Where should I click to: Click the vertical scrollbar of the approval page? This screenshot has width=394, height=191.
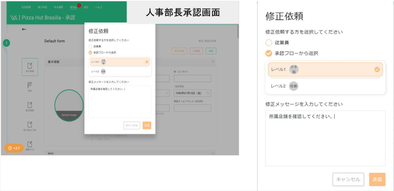[x=238, y=31]
